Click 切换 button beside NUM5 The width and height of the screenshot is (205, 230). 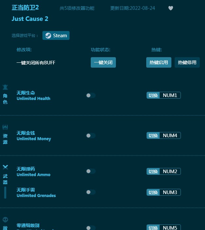[x=153, y=228]
